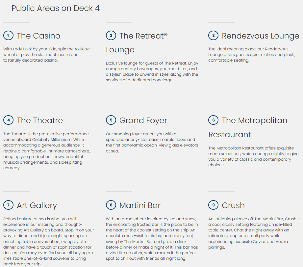Image resolution: width=303 pixels, height=267 pixels.
Task: Click the number 9 circle icon
Action: pyautogui.click(x=213, y=205)
